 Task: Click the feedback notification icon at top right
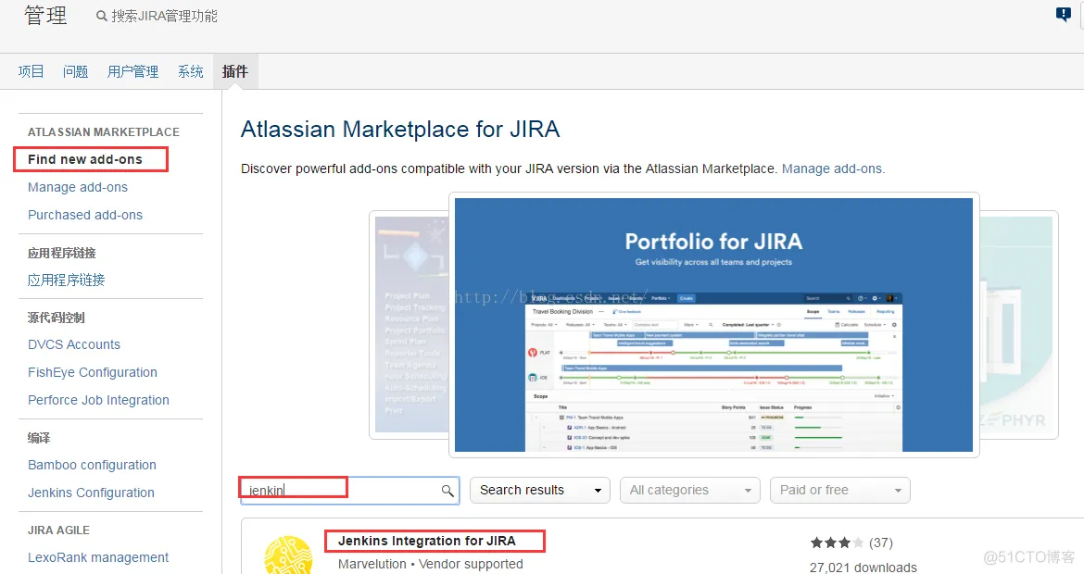pos(1064,14)
